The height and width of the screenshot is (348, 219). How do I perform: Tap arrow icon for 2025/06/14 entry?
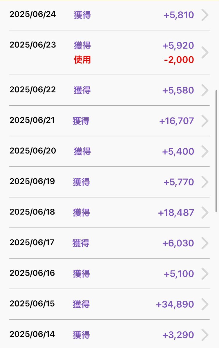[x=205, y=335]
